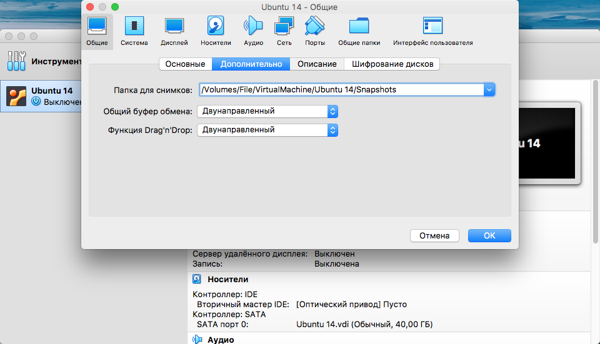The image size is (600, 344).
Task: Click the [Оптический привод] Пусто entry
Action: point(351,304)
